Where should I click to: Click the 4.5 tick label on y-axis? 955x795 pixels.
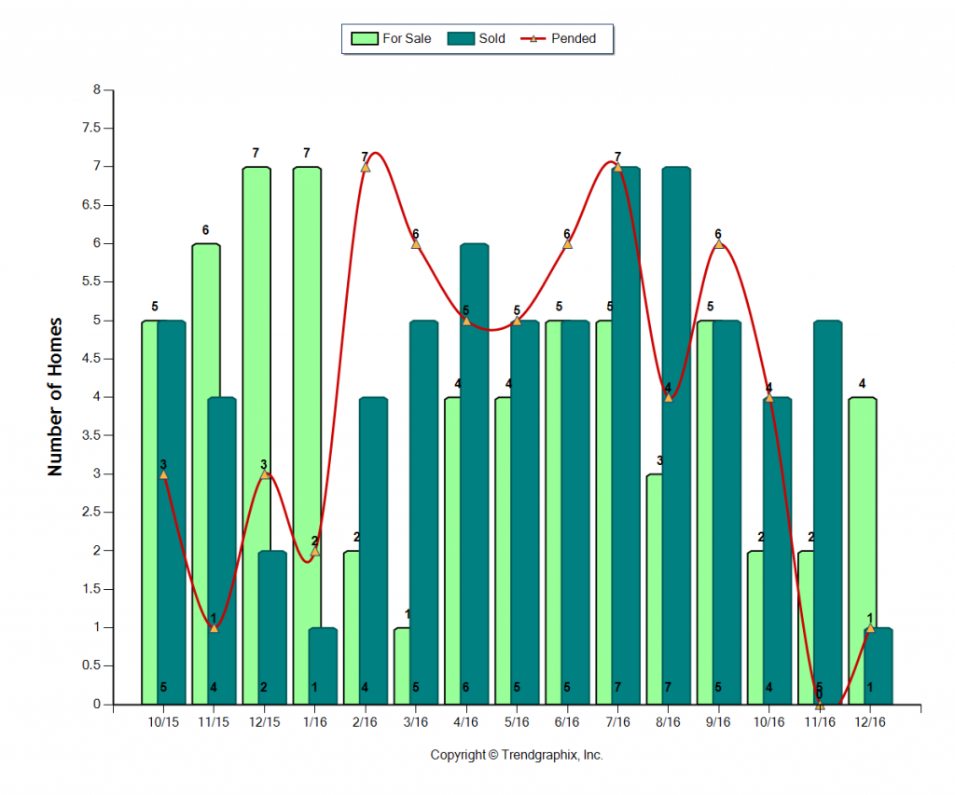[91, 359]
